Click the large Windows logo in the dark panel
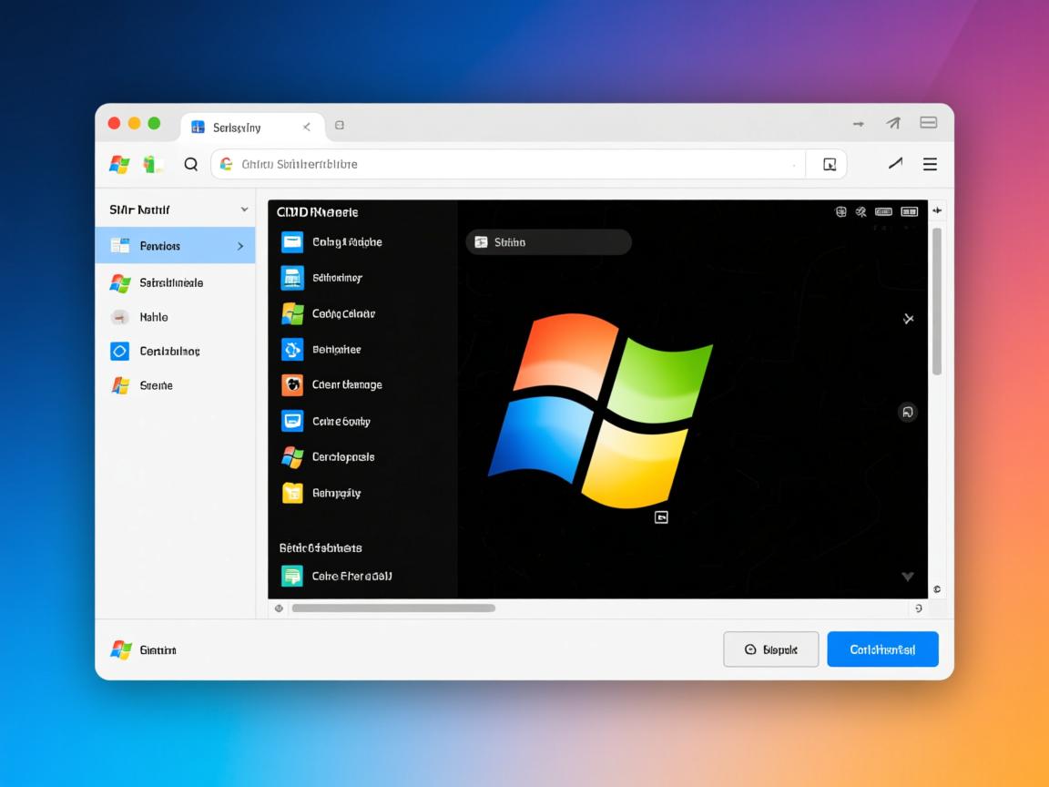Image resolution: width=1049 pixels, height=787 pixels. click(601, 412)
